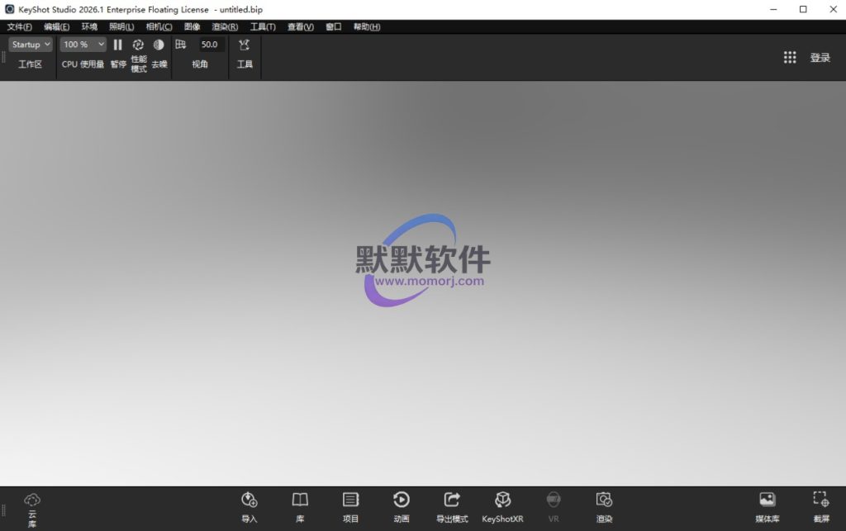Click the 登录 login button
The image size is (846, 531).
[820, 58]
